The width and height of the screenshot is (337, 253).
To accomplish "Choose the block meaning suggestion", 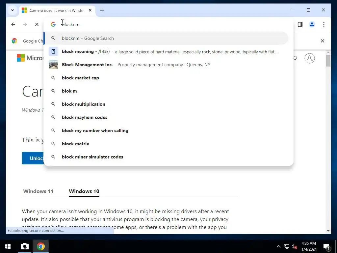I will coord(166,52).
